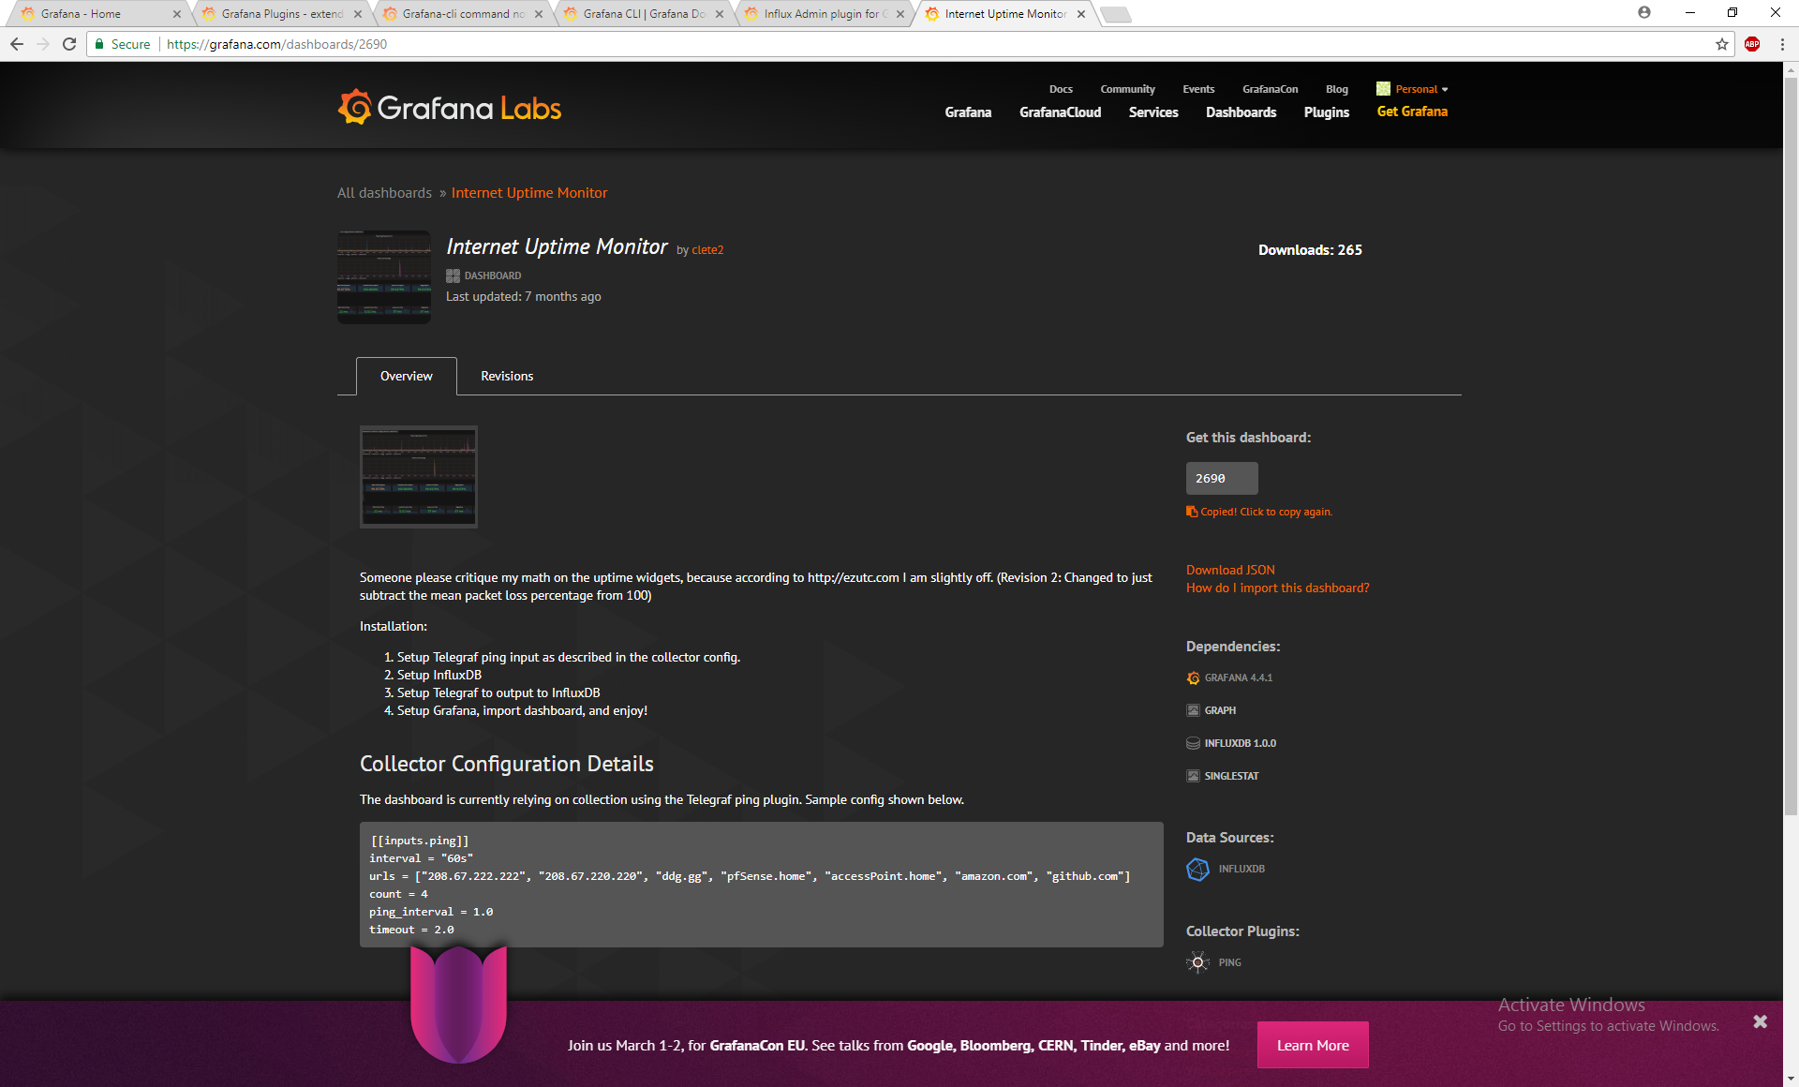The image size is (1799, 1087).
Task: Open the dashboard screenshot thumbnail in the Overview
Action: point(419,477)
